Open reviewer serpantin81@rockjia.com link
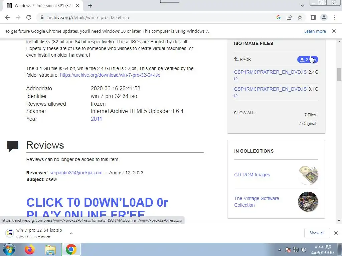 point(76,173)
